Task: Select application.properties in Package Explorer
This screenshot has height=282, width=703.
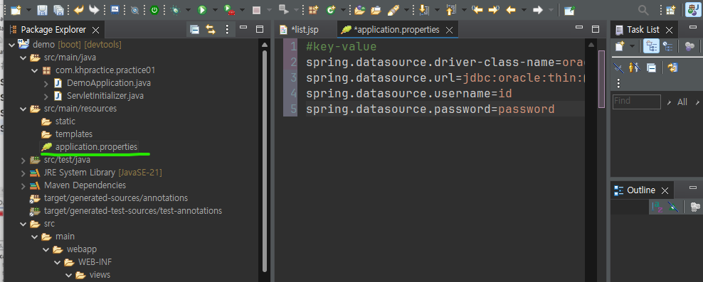Action: 96,147
